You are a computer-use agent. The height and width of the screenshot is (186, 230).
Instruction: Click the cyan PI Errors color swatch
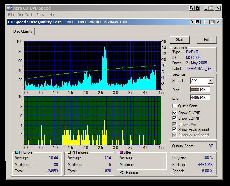click(17, 152)
